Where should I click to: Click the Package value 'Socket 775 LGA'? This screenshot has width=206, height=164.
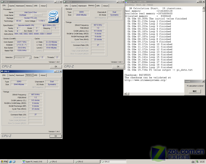[31, 18]
